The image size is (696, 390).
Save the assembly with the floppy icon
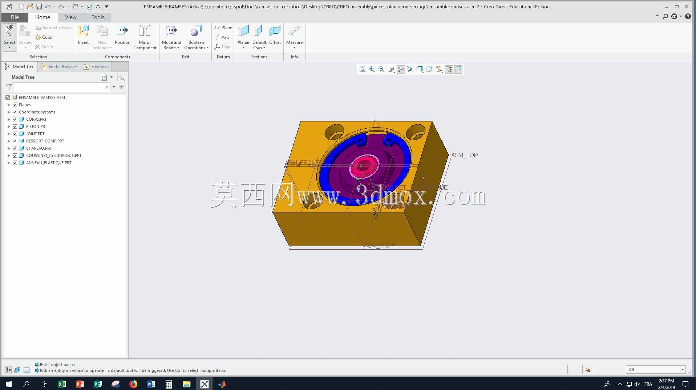(x=39, y=7)
